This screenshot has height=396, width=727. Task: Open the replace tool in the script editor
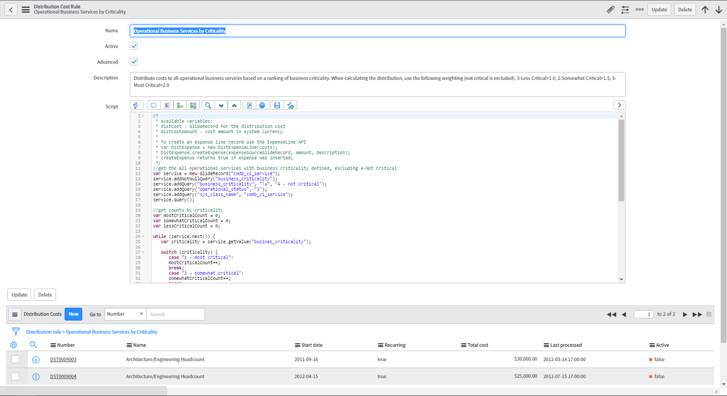tap(179, 105)
